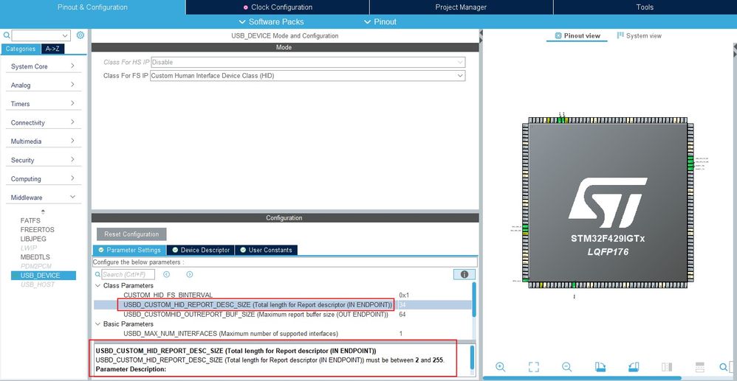
Task: Select FREERTOS middleware
Action: pyautogui.click(x=38, y=229)
